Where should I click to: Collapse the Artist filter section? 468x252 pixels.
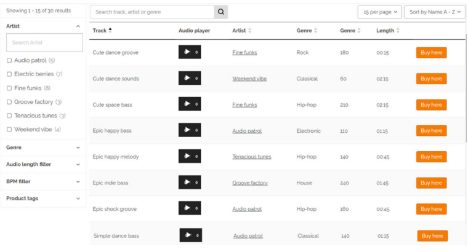(x=78, y=26)
